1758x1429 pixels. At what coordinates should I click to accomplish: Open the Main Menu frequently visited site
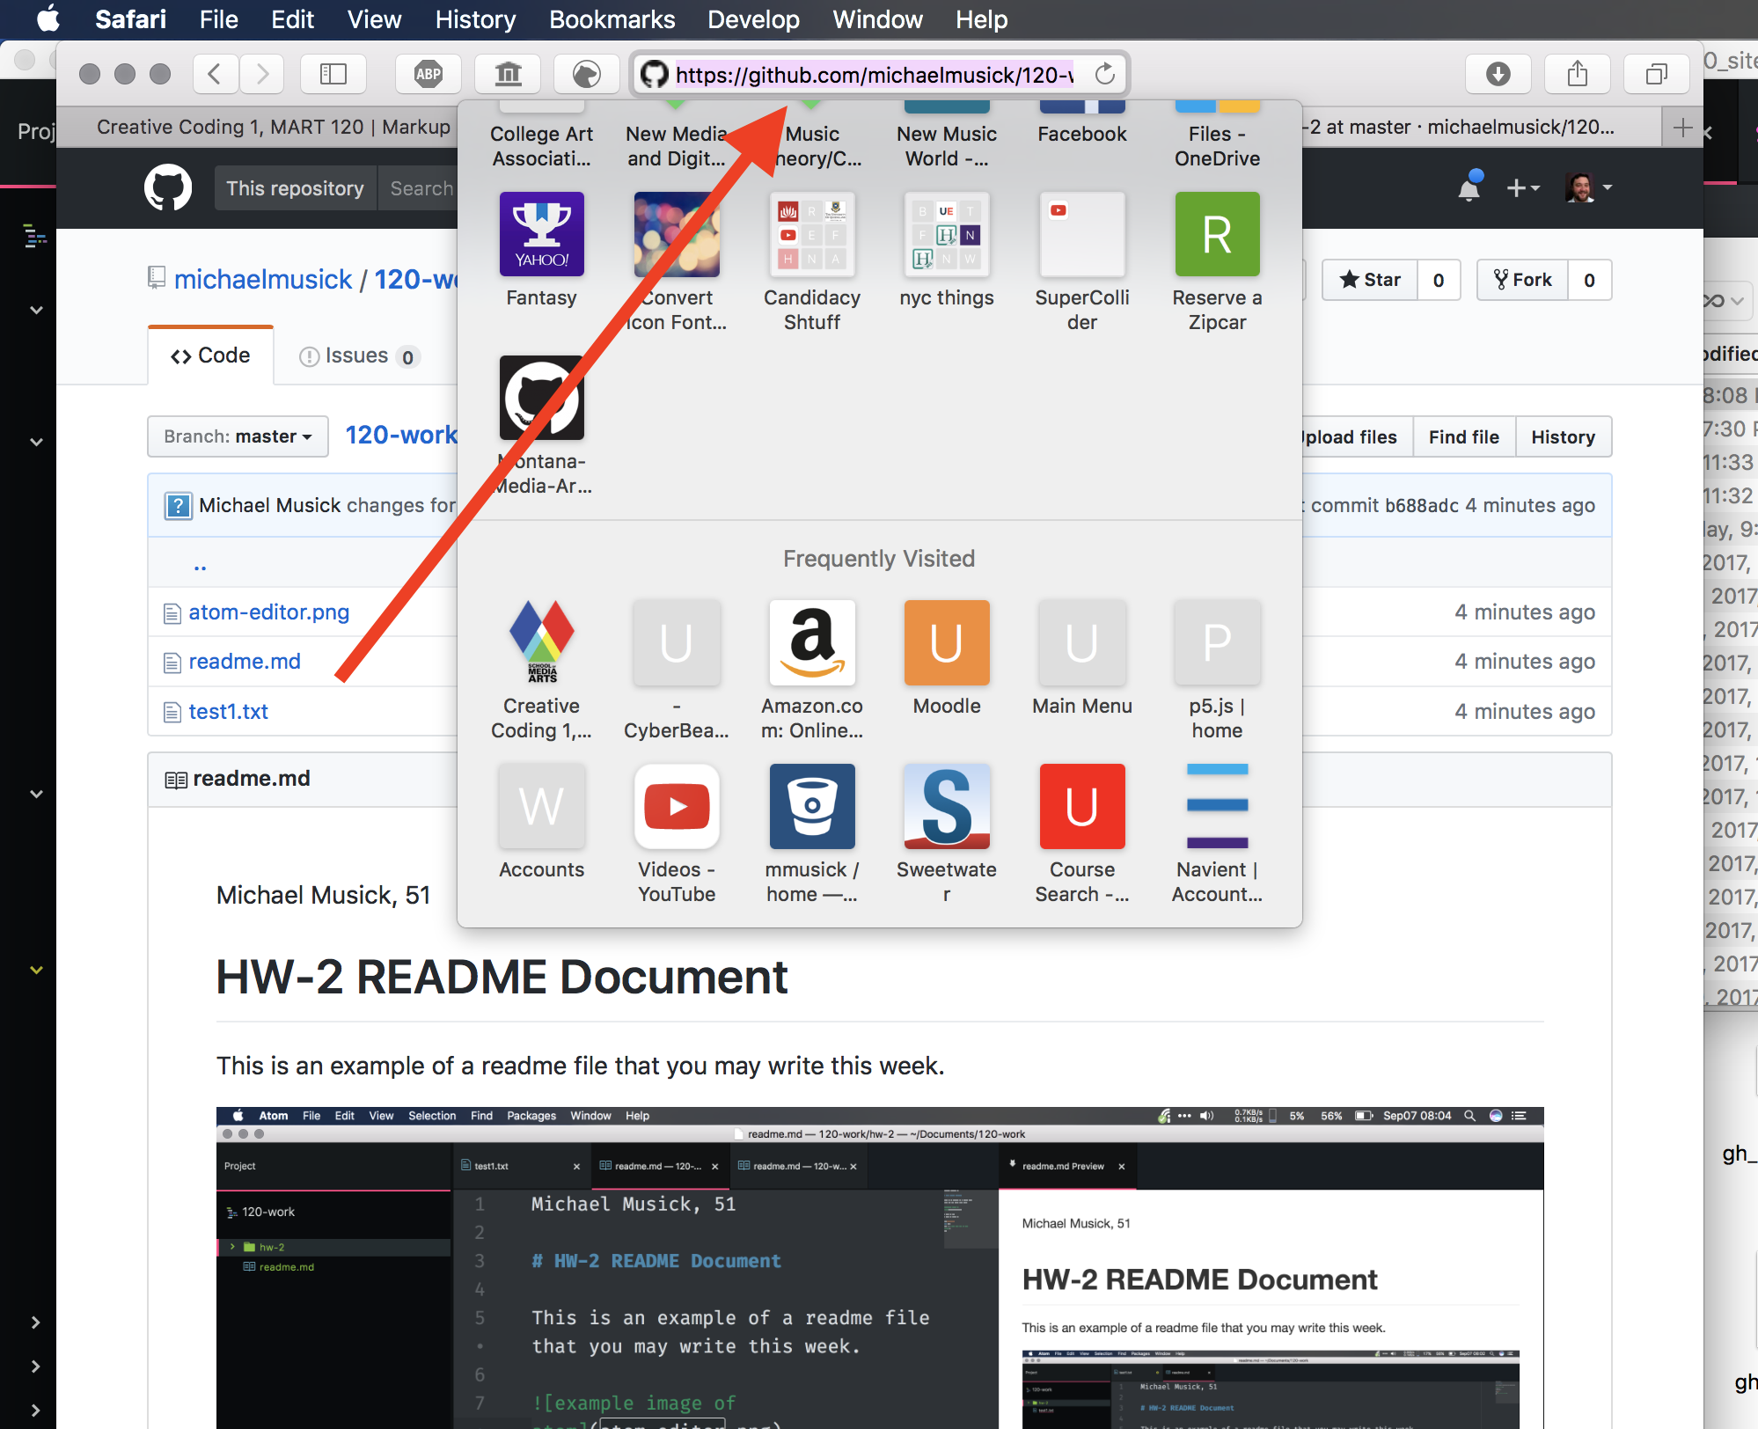[x=1081, y=658]
